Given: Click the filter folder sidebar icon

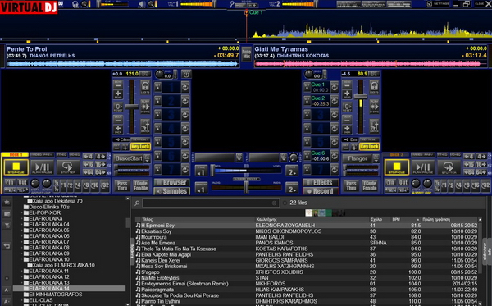Looking at the screenshot, I should point(7,226).
